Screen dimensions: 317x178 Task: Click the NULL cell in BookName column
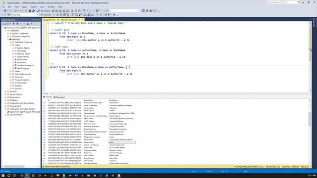(122, 142)
